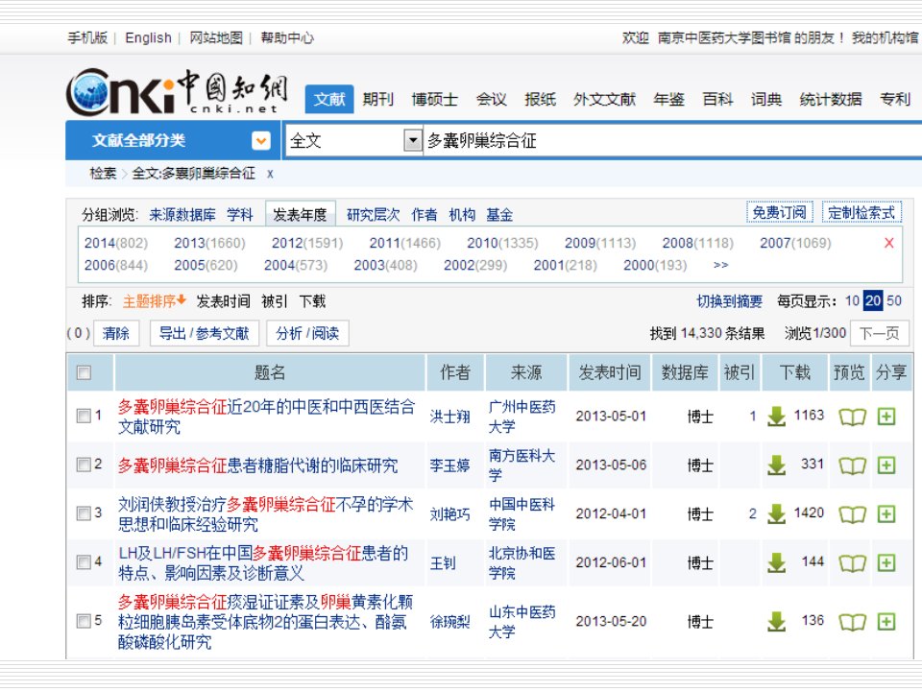The image size is (922, 691).
Task: Tick the select-all checkbox in table header
Action: (x=85, y=372)
